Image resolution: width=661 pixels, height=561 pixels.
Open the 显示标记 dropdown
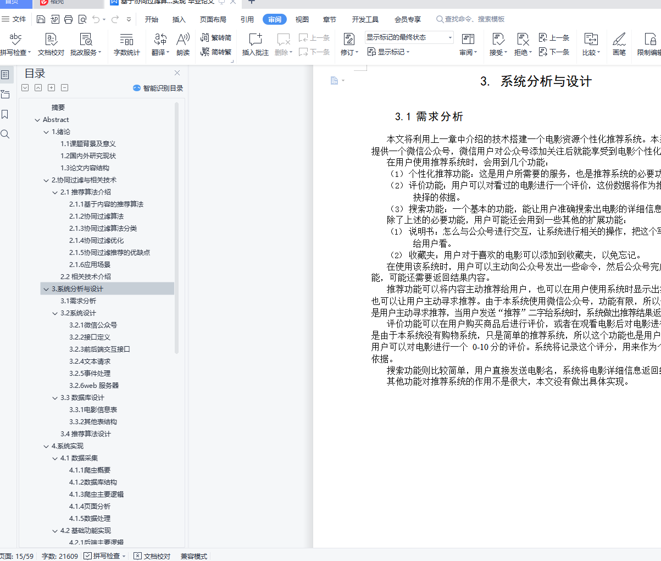pos(388,52)
